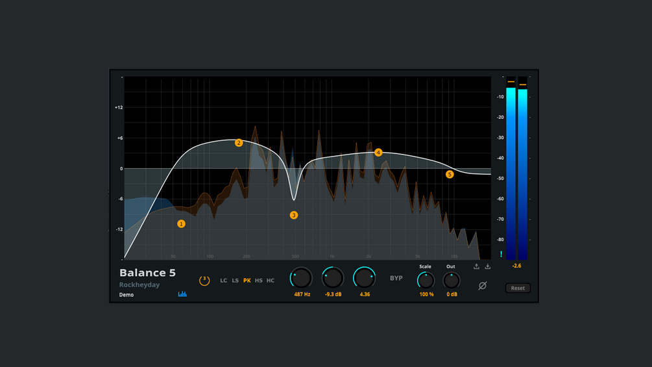Set filter type to LS low shelf

click(235, 281)
